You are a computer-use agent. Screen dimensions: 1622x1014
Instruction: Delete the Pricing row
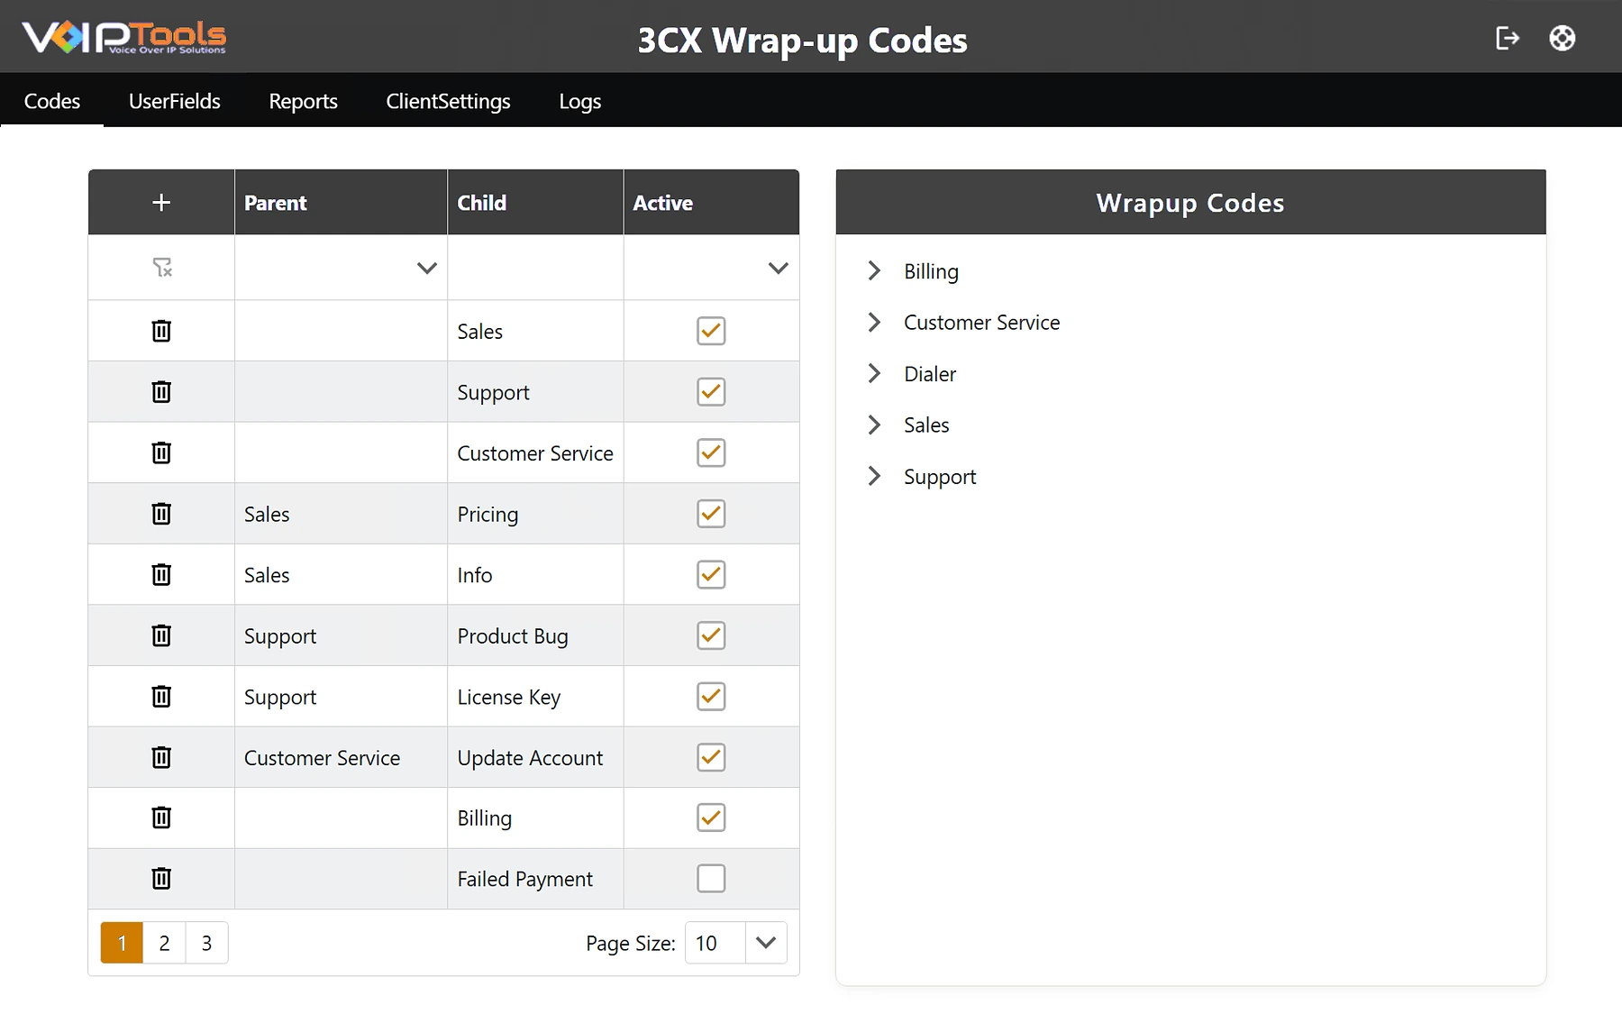pos(161,514)
